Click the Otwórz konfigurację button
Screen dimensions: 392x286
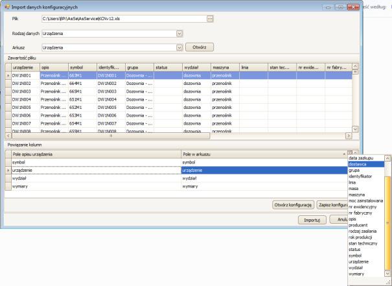coord(293,205)
